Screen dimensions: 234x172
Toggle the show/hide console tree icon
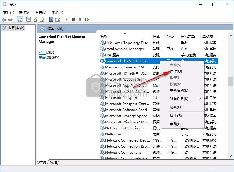(x=20, y=19)
